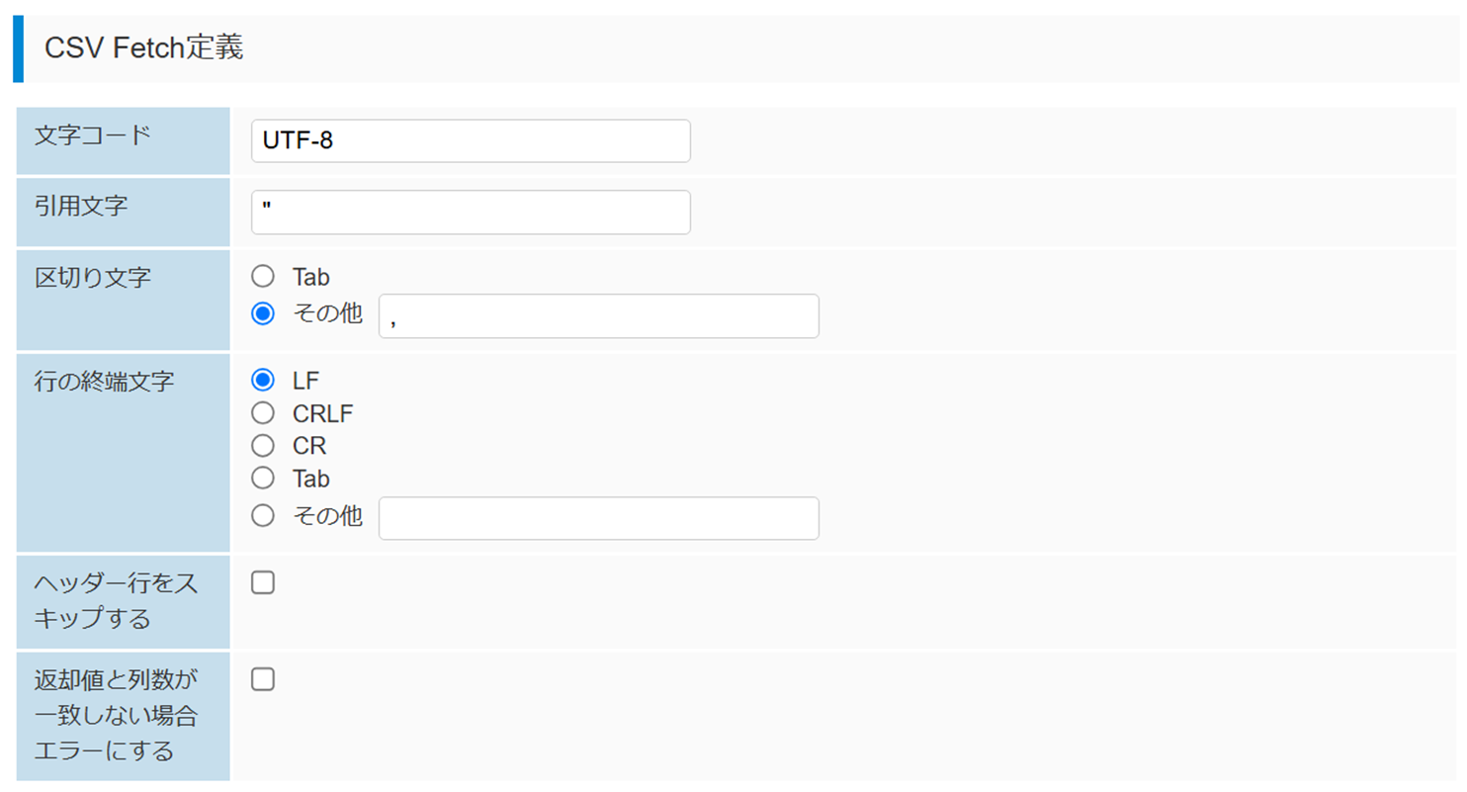This screenshot has height=792, width=1467.
Task: Click the 行の終端文字 row label
Action: coord(104,381)
